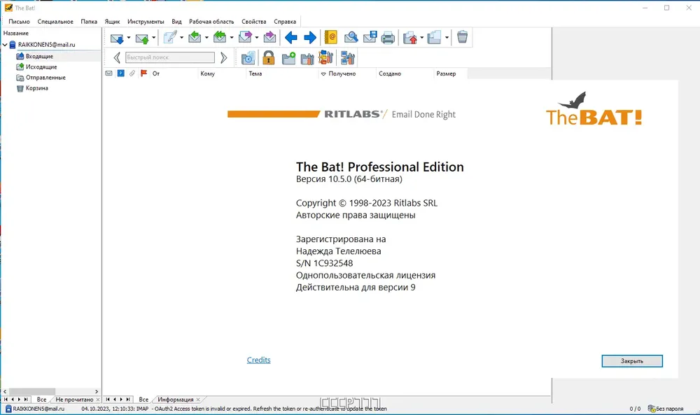This screenshot has height=415, width=700.
Task: Click the trash bin delete icon
Action: [x=462, y=37]
